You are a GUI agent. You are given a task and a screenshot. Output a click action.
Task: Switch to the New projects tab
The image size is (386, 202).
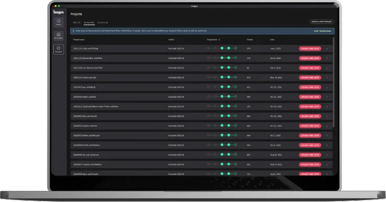point(77,22)
